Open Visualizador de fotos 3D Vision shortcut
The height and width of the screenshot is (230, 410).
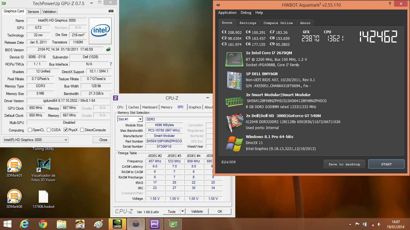coord(44,170)
